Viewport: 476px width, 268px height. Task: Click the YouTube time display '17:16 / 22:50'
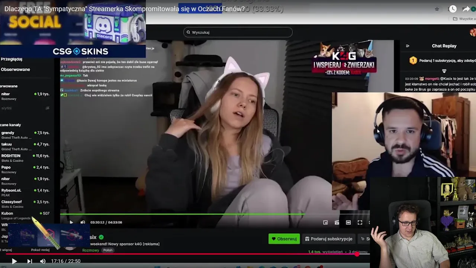(66, 261)
